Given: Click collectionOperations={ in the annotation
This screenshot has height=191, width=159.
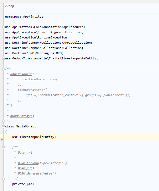Looking at the screenshot, I should click(38, 79).
